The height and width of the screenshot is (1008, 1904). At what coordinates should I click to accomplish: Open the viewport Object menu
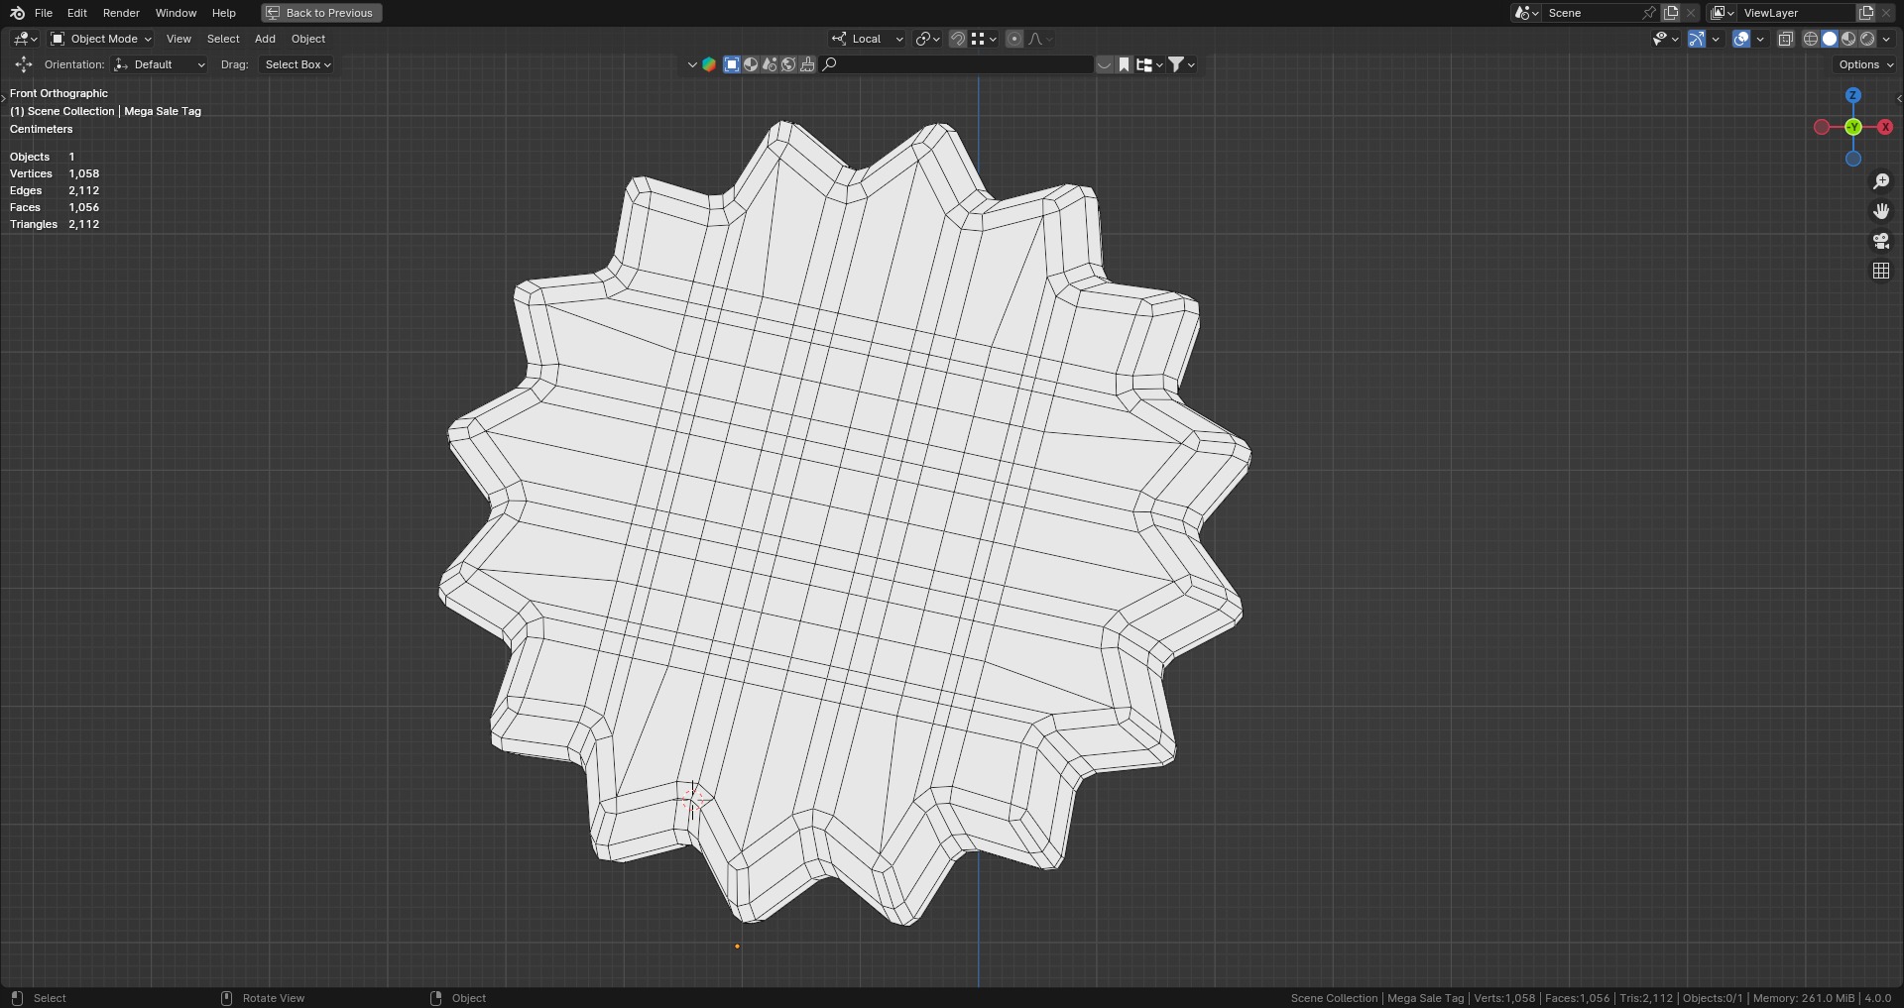pyautogui.click(x=308, y=39)
